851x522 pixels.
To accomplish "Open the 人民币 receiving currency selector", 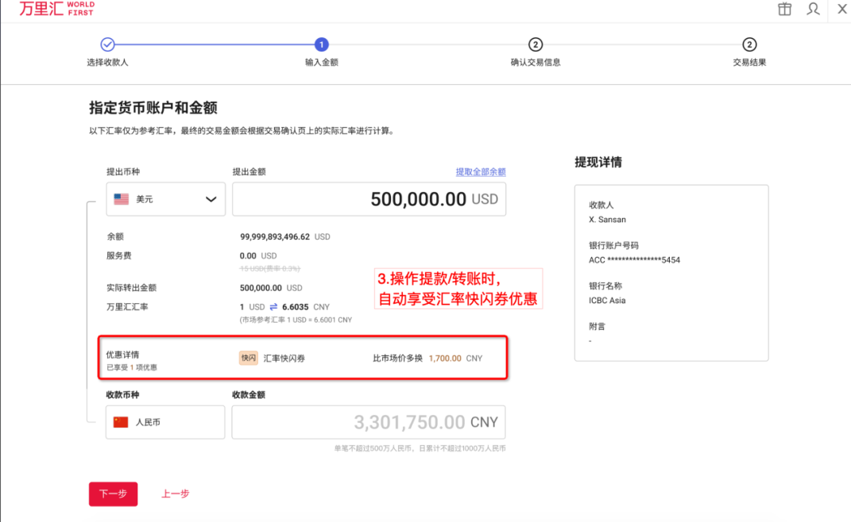I will point(164,422).
